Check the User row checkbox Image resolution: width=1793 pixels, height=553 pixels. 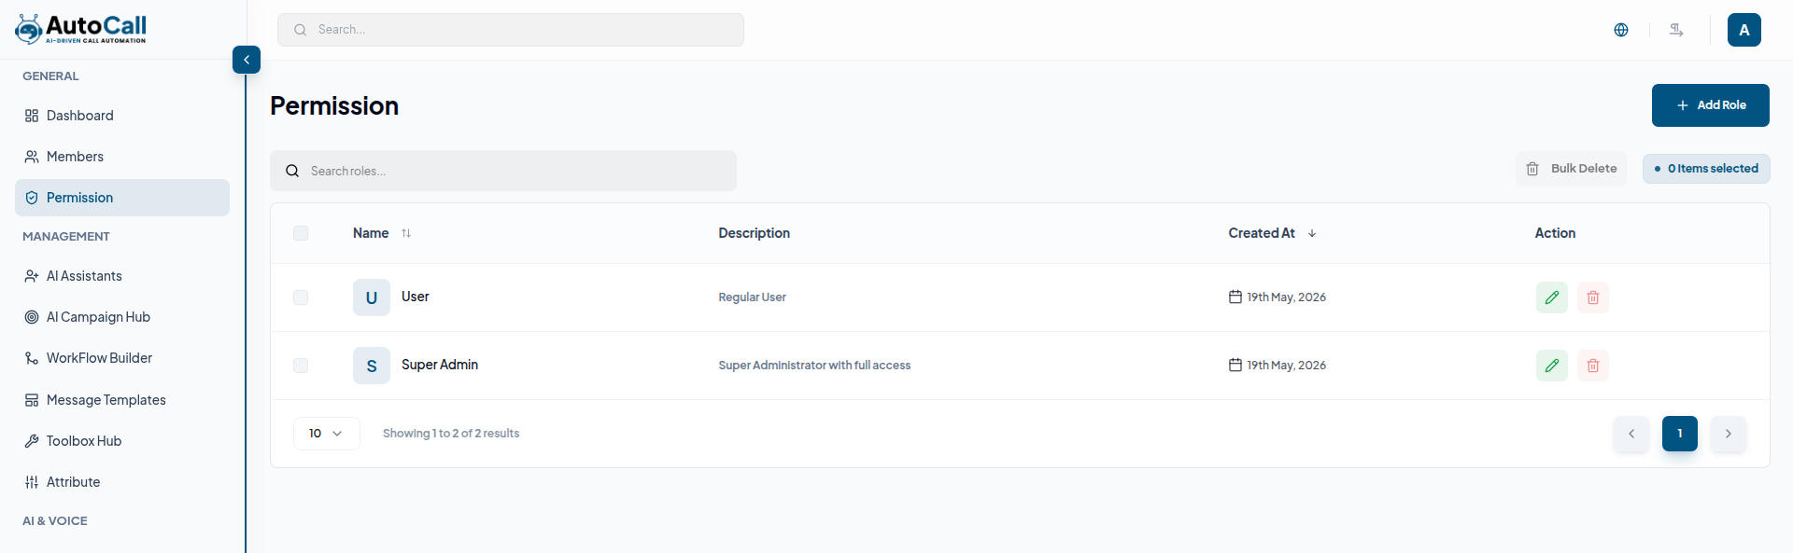(301, 297)
